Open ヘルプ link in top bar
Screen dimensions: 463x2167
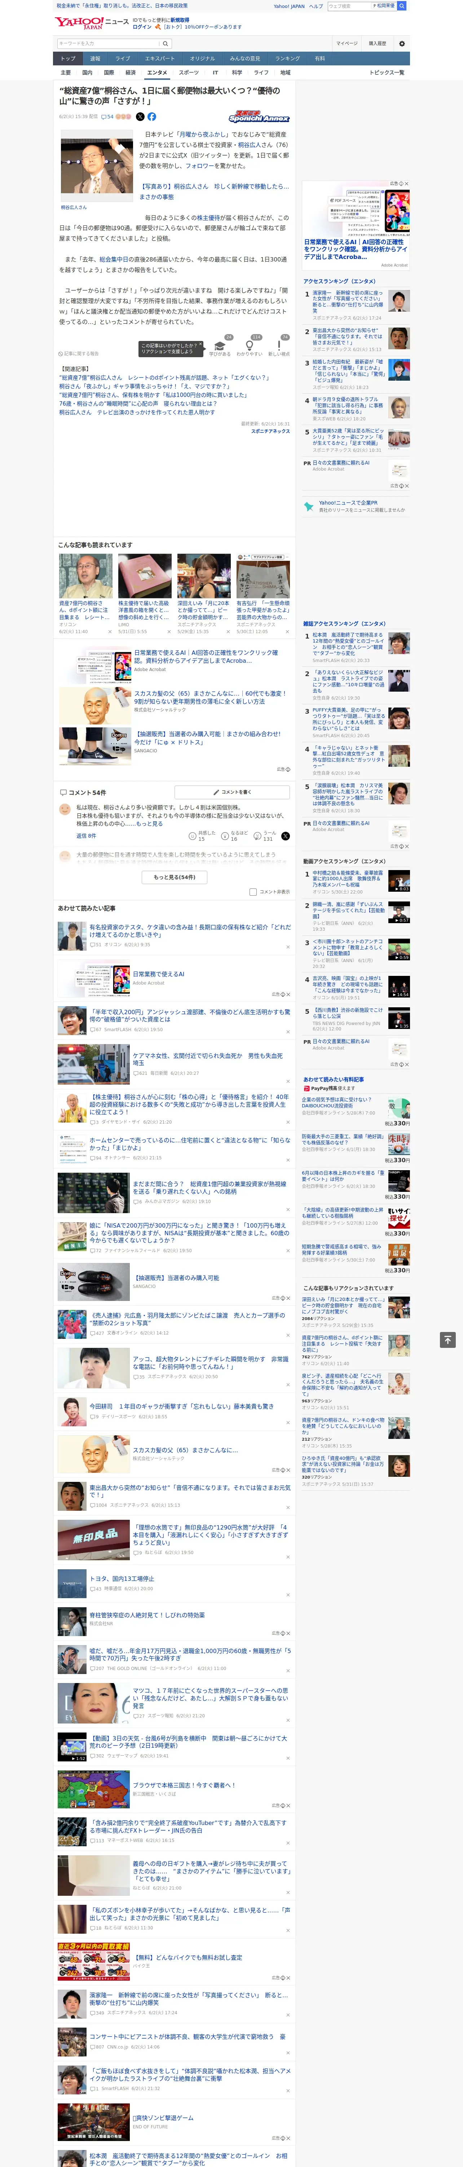coord(316,6)
